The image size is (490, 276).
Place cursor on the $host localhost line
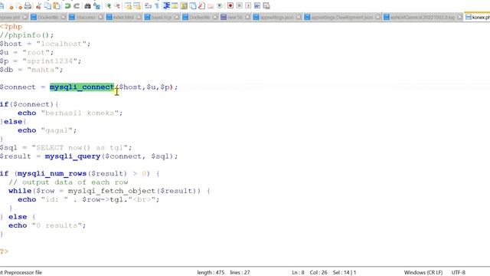click(x=45, y=44)
